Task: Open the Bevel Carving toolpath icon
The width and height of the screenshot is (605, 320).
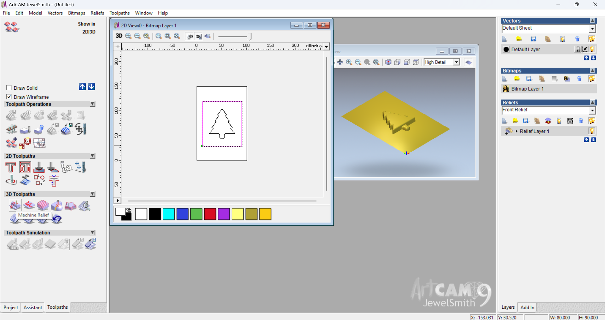Action: 53,167
